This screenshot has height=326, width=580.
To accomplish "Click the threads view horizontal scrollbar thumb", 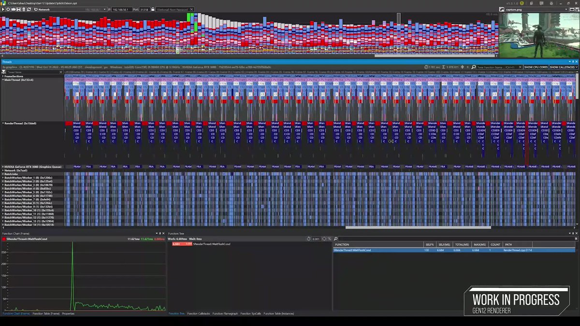I will (x=418, y=227).
